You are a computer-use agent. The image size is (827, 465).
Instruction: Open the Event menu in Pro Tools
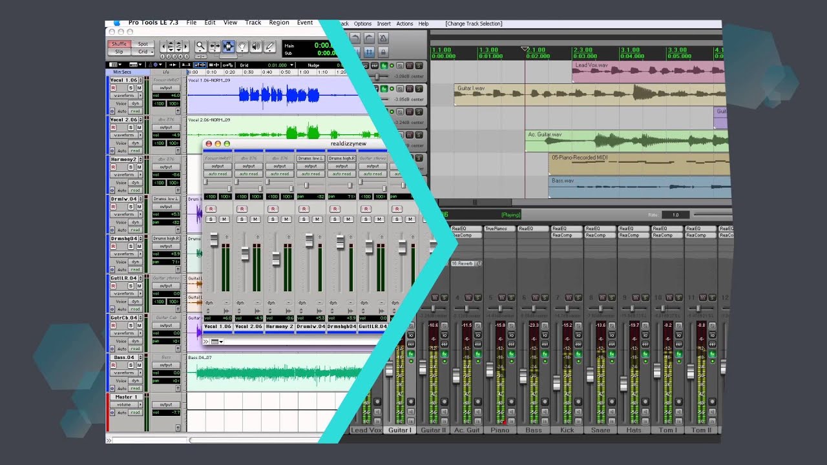(x=305, y=23)
